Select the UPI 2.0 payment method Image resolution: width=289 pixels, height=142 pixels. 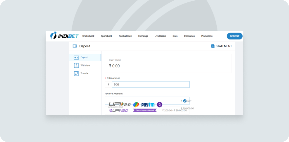pyautogui.click(x=147, y=101)
